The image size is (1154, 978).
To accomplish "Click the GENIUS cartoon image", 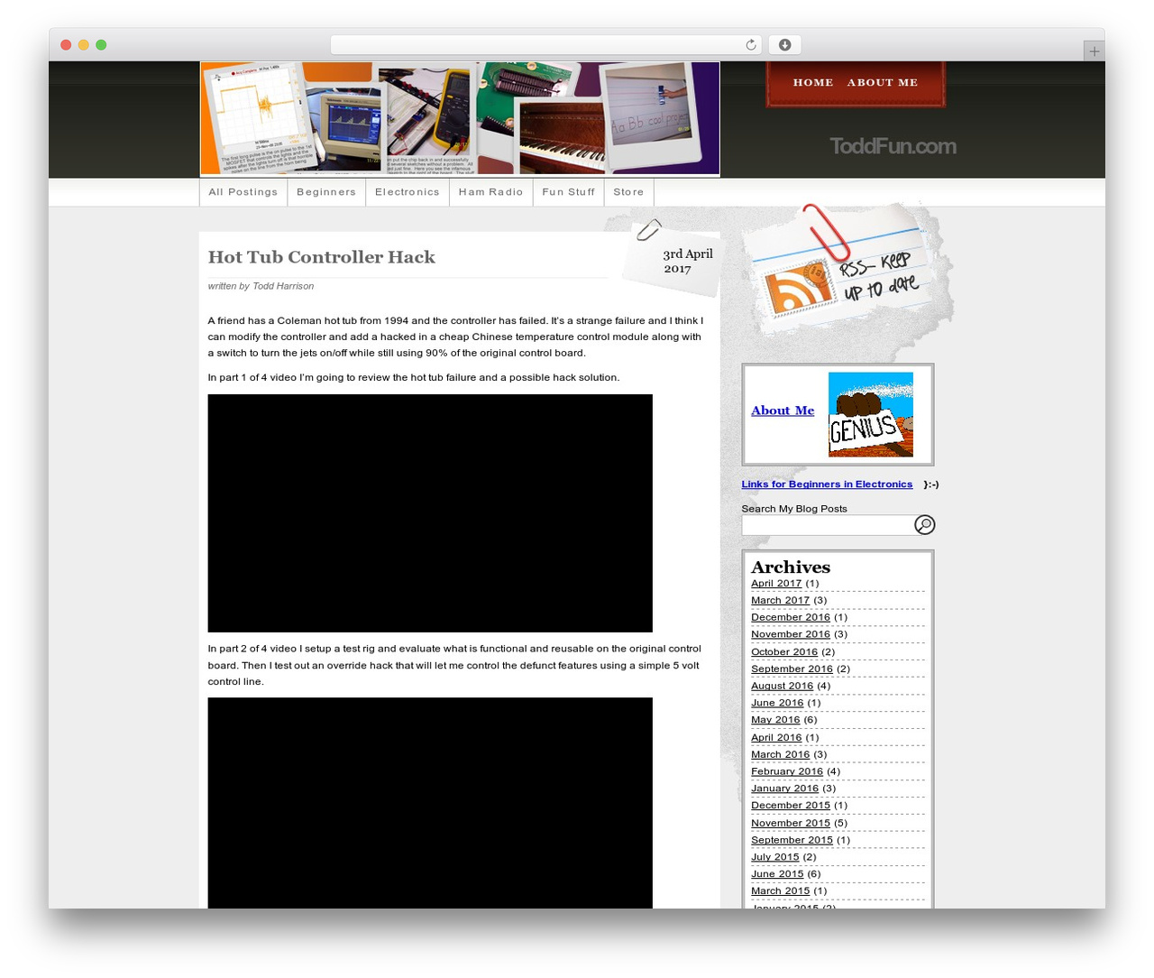I will 871,414.
